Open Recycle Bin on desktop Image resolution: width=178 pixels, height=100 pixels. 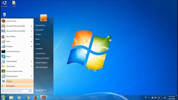[4, 15]
